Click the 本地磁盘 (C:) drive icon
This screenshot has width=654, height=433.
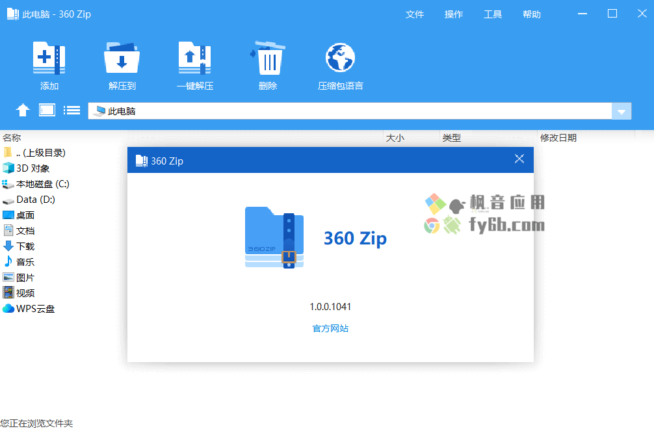click(8, 184)
